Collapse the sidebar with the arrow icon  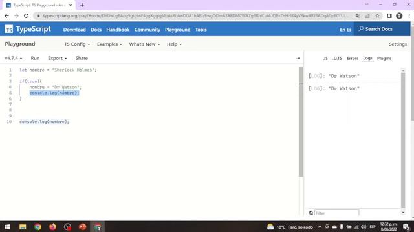[x=298, y=58]
